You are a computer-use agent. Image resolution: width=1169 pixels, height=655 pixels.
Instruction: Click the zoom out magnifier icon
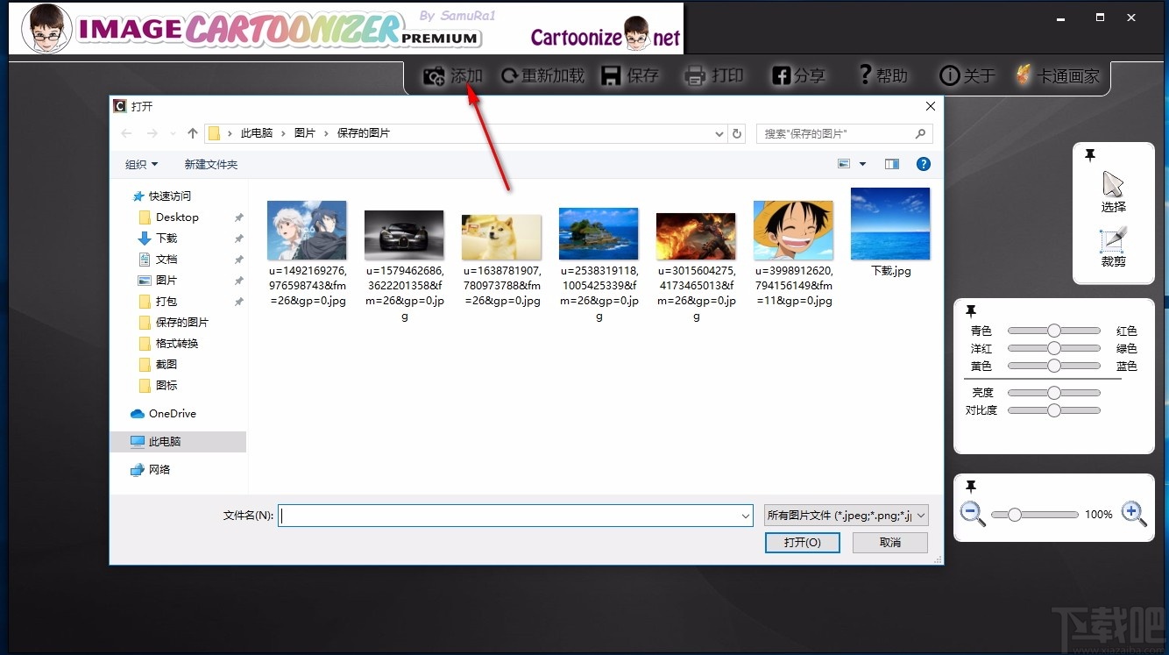pos(973,514)
